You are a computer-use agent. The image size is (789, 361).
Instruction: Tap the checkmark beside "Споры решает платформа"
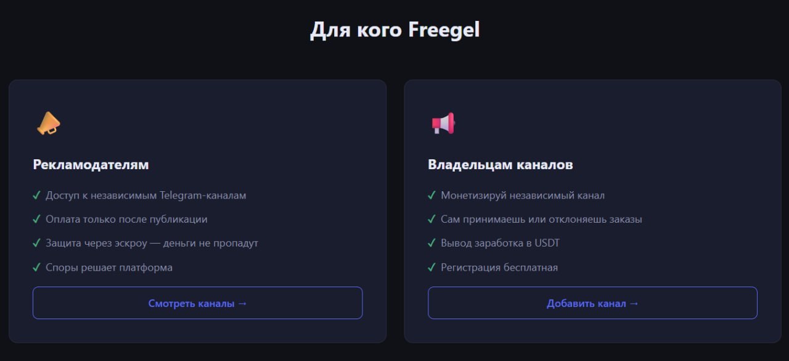(36, 268)
